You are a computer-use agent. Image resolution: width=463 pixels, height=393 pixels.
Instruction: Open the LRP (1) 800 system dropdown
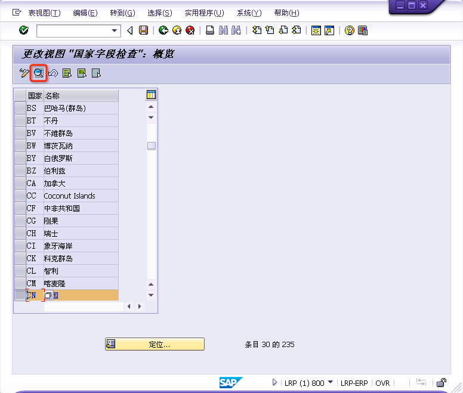click(x=331, y=382)
